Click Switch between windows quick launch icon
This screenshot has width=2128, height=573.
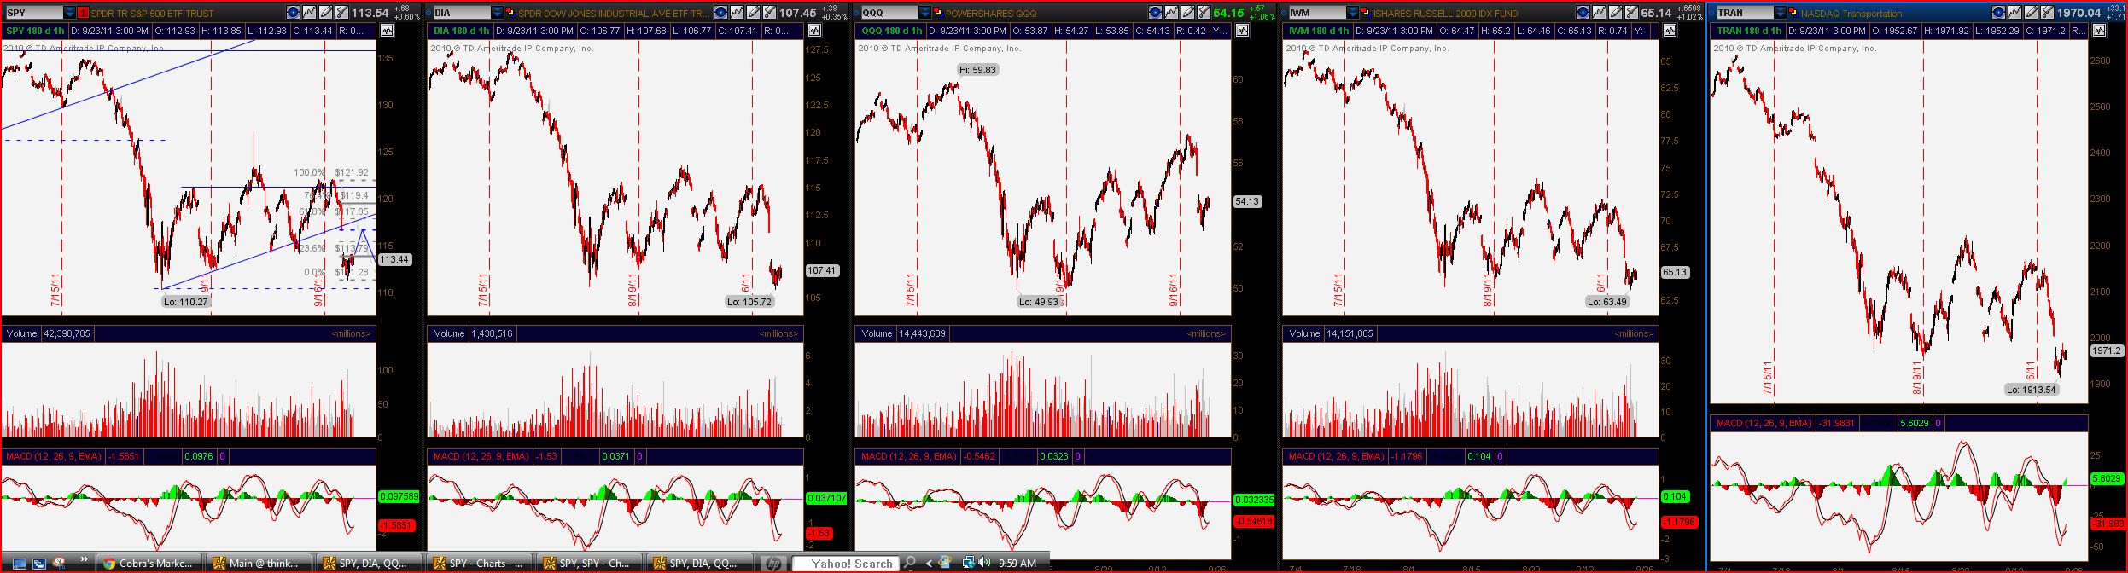click(39, 564)
